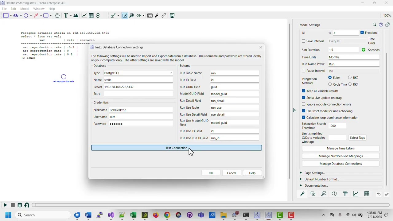Open the equation x-squared tool
This screenshot has height=221, width=393.
pyautogui.click(x=113, y=15)
